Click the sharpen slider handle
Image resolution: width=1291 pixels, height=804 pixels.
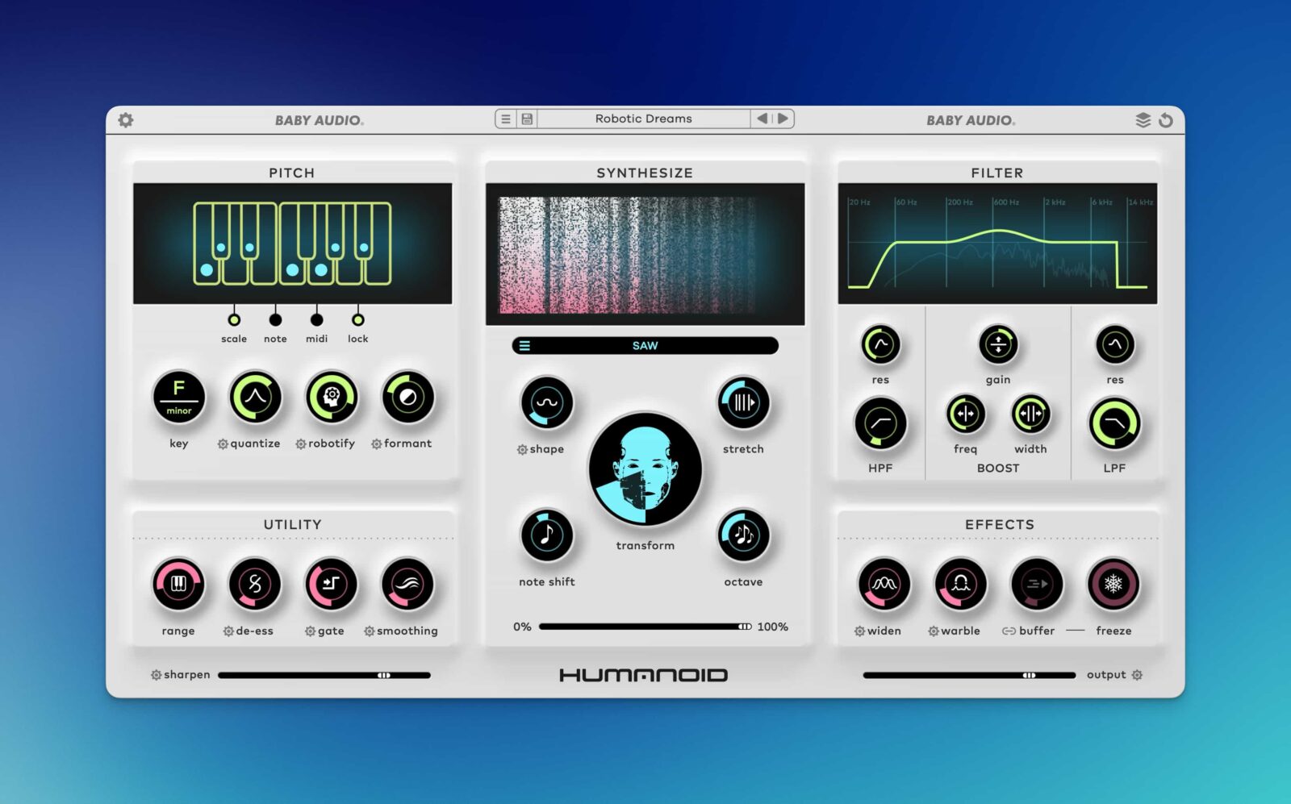click(384, 675)
